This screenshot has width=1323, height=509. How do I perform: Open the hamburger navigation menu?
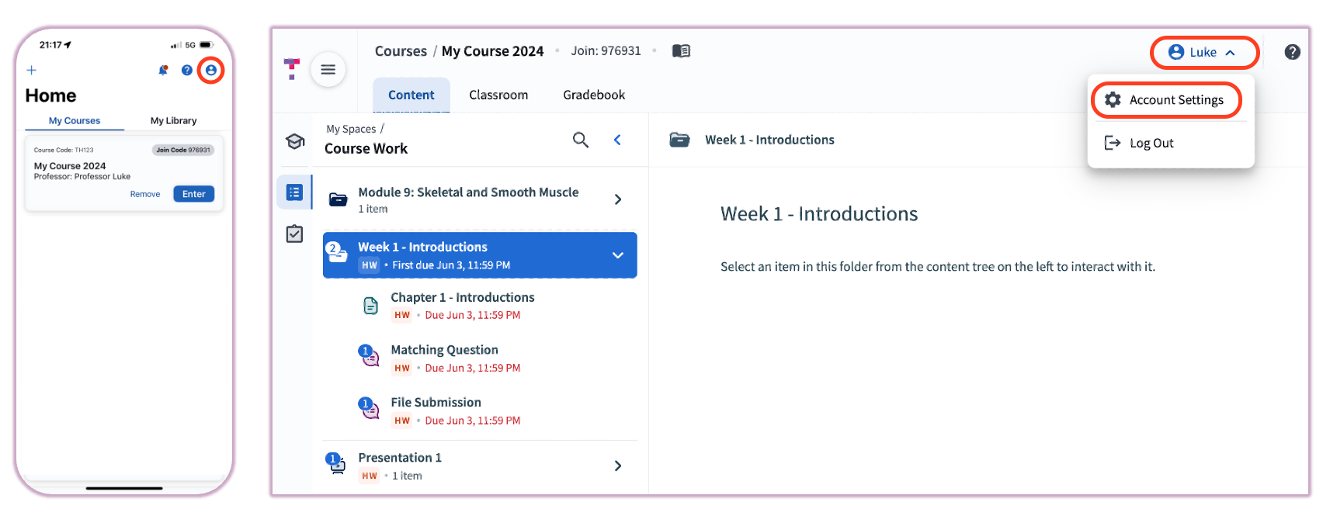coord(328,69)
